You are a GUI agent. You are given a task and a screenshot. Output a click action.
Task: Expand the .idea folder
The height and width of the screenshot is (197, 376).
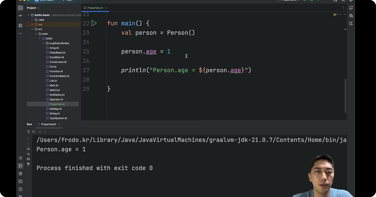coord(32,20)
